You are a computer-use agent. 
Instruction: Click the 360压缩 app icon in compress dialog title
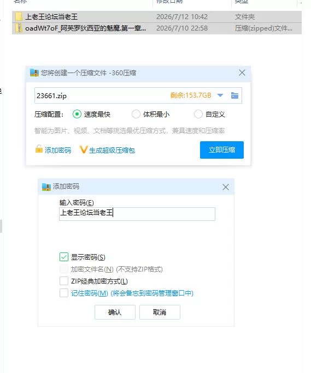click(x=34, y=73)
